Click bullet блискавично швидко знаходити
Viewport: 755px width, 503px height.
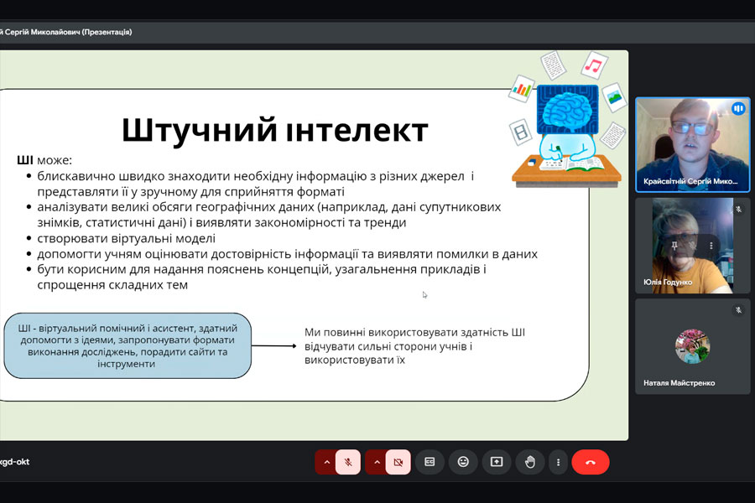click(x=255, y=184)
